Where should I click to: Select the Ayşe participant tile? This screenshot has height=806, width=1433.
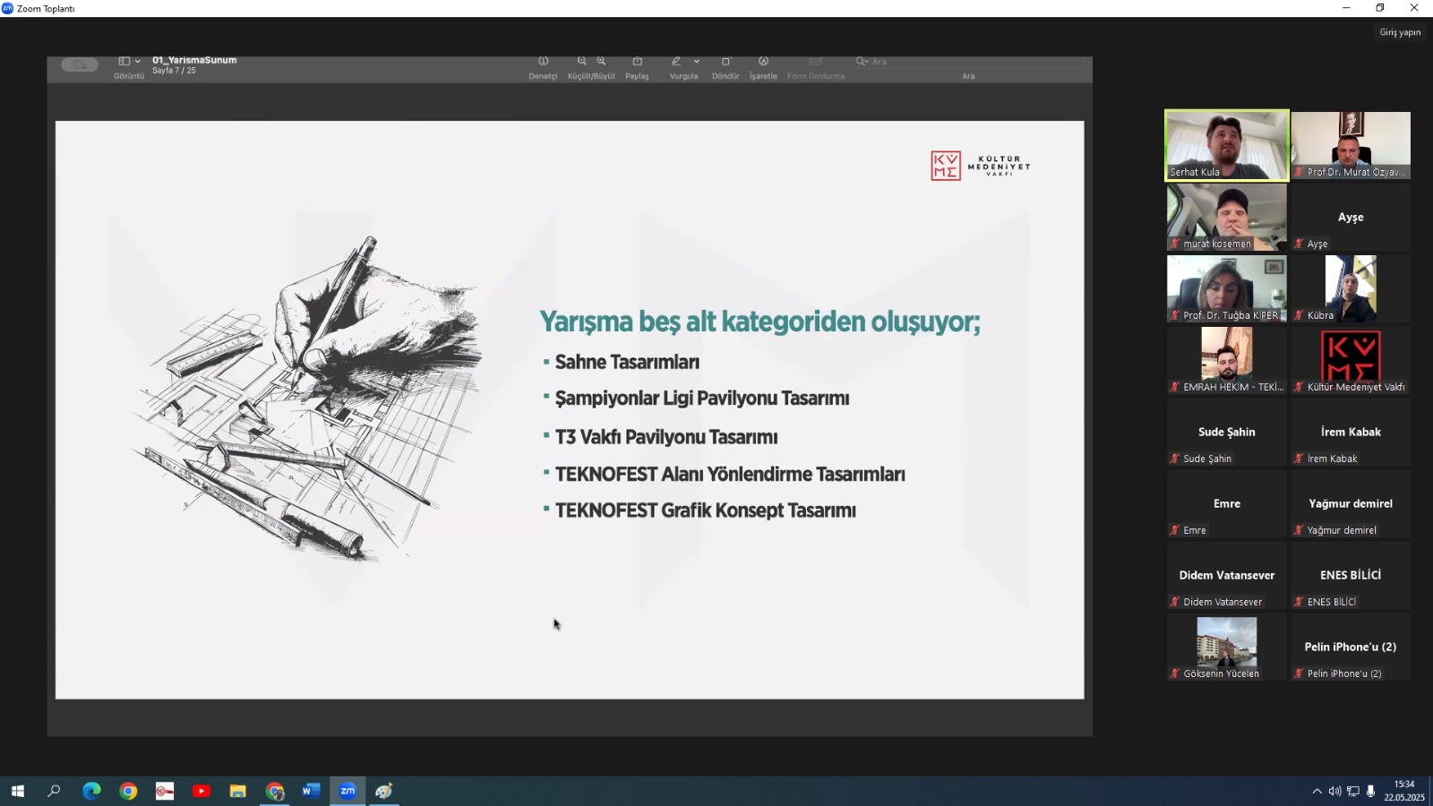pyautogui.click(x=1351, y=217)
